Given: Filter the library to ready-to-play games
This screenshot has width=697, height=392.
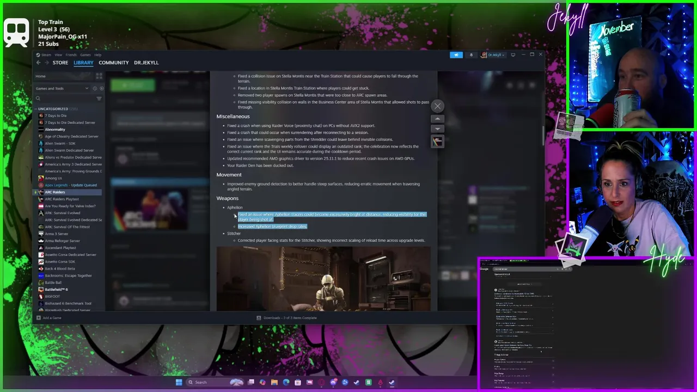Looking at the screenshot, I should (101, 88).
